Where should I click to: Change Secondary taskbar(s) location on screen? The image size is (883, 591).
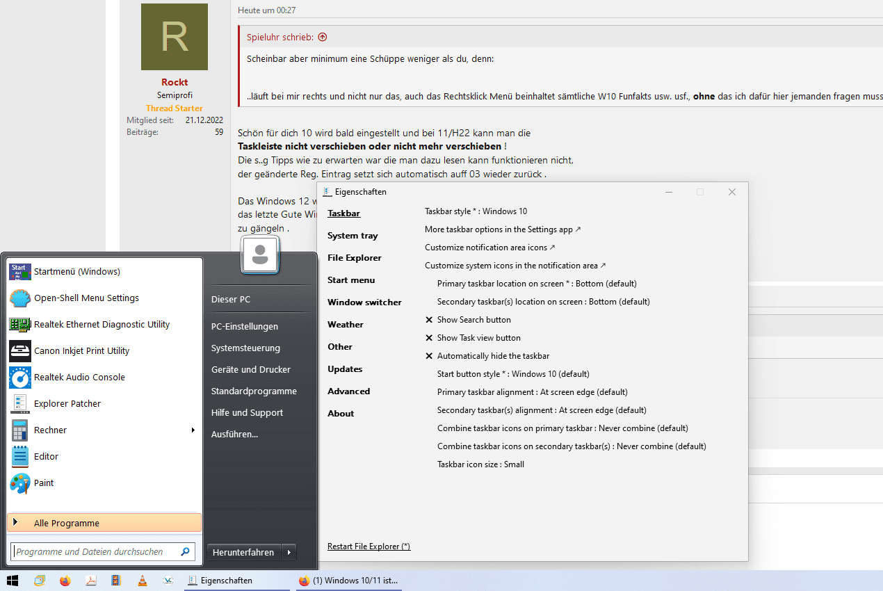point(544,302)
